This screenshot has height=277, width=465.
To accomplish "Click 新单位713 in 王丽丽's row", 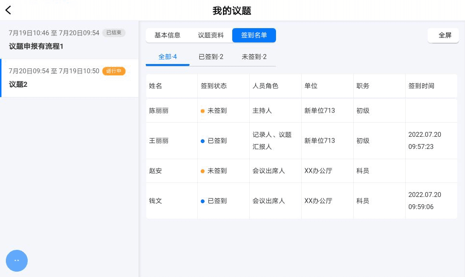I will [x=320, y=141].
